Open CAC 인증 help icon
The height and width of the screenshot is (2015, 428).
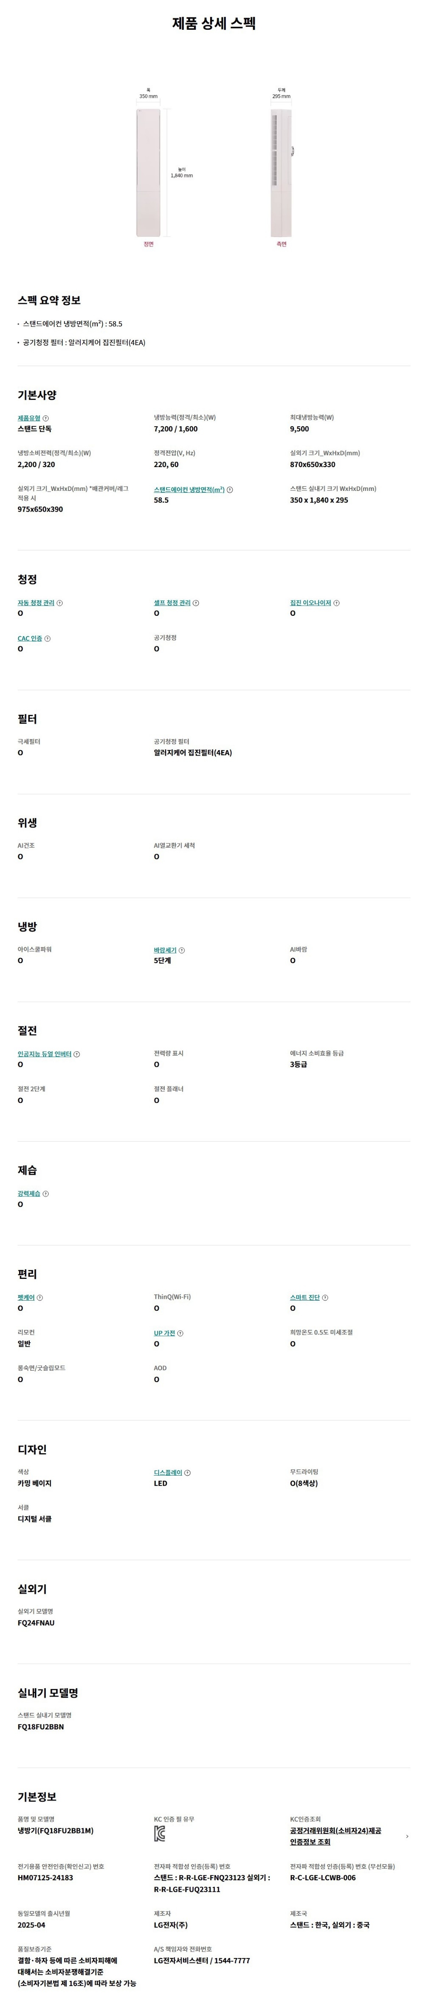click(x=48, y=639)
